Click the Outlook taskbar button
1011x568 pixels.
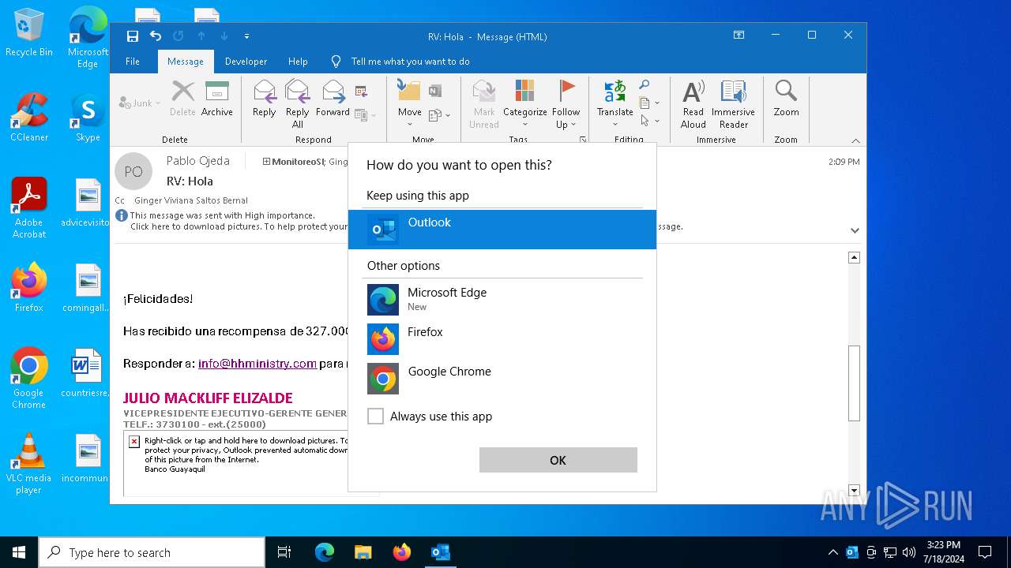click(440, 552)
